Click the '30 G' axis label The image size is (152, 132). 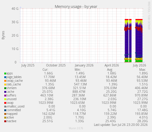[x=15, y=22]
